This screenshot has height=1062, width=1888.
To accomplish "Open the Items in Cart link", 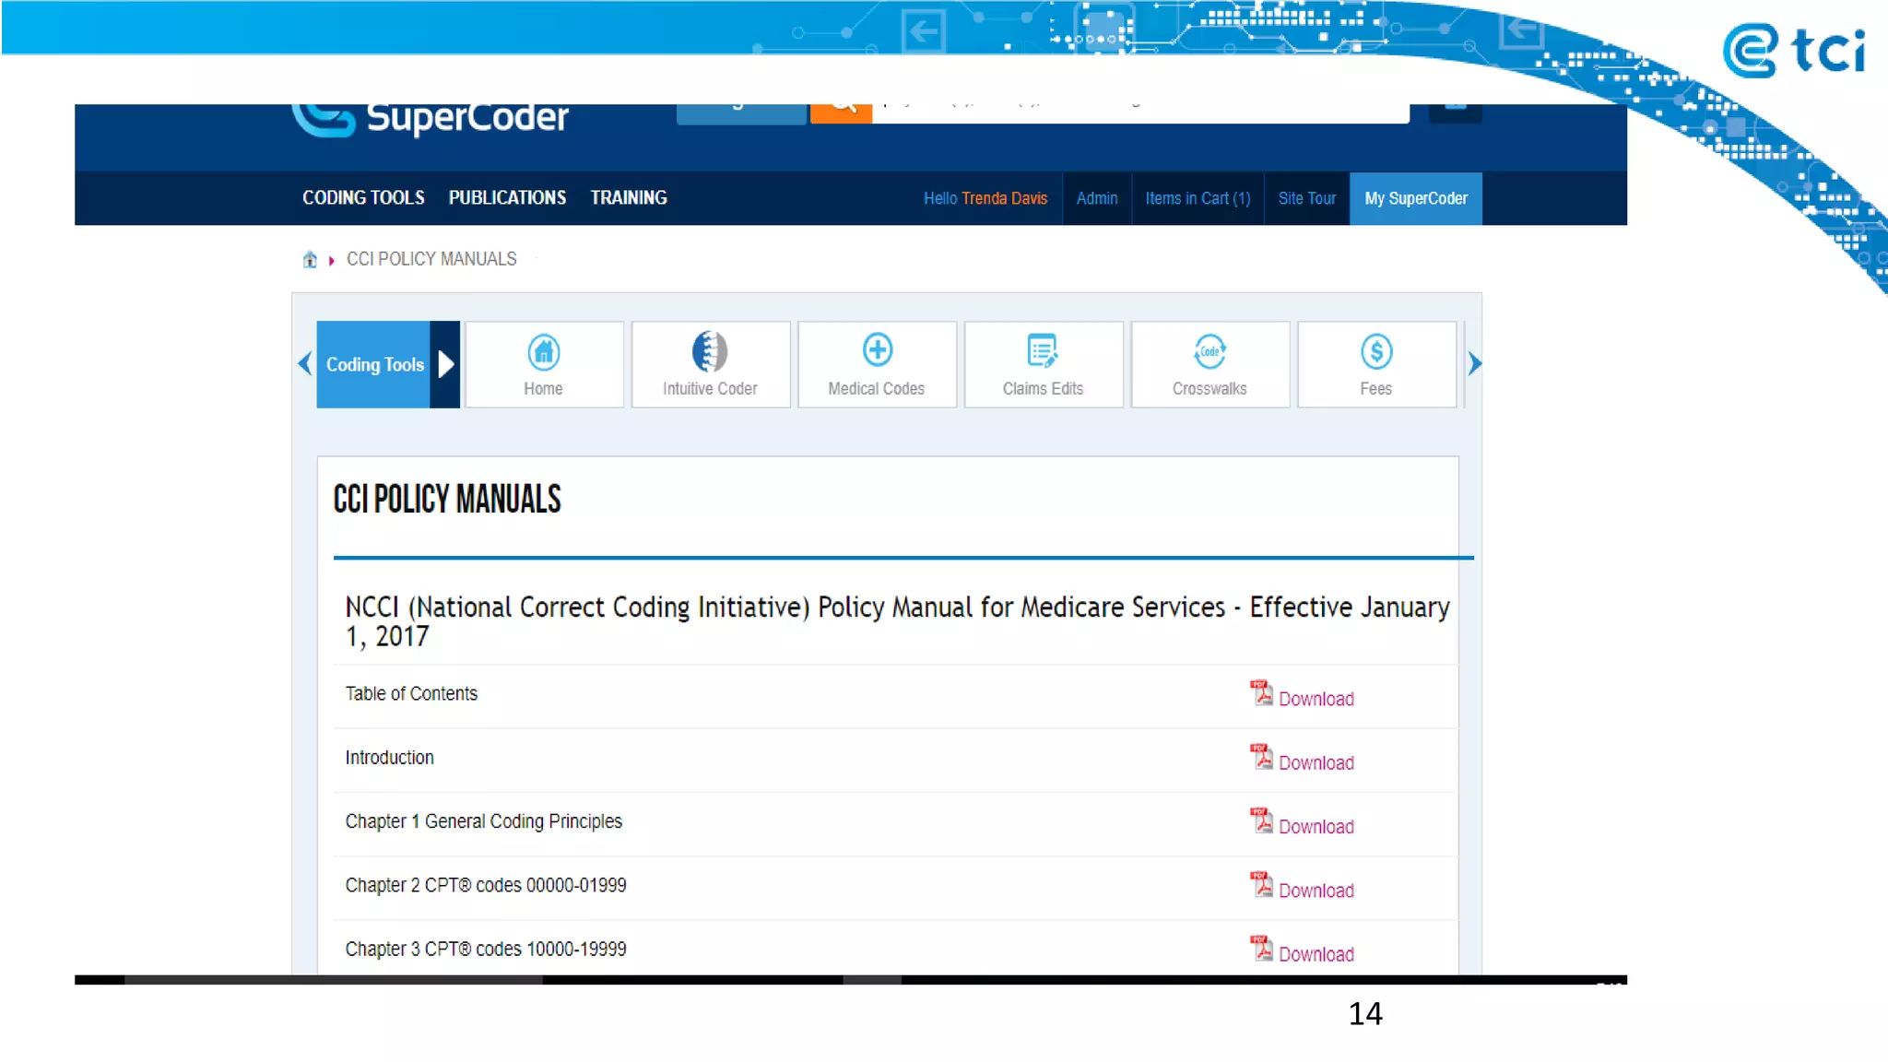I will click(1198, 199).
